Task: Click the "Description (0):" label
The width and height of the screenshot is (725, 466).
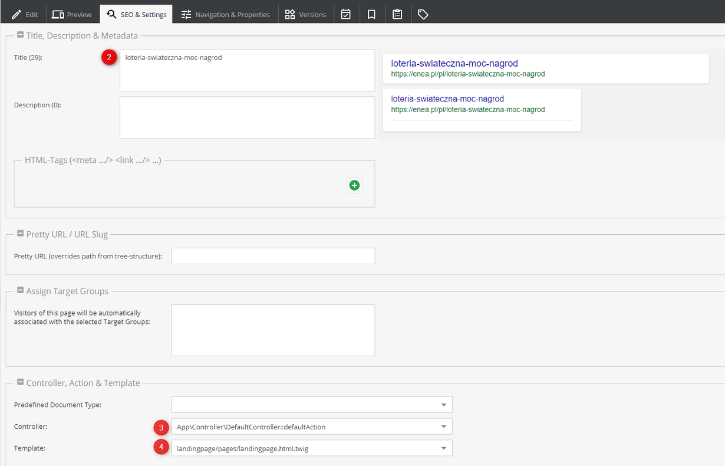Action: pos(38,105)
